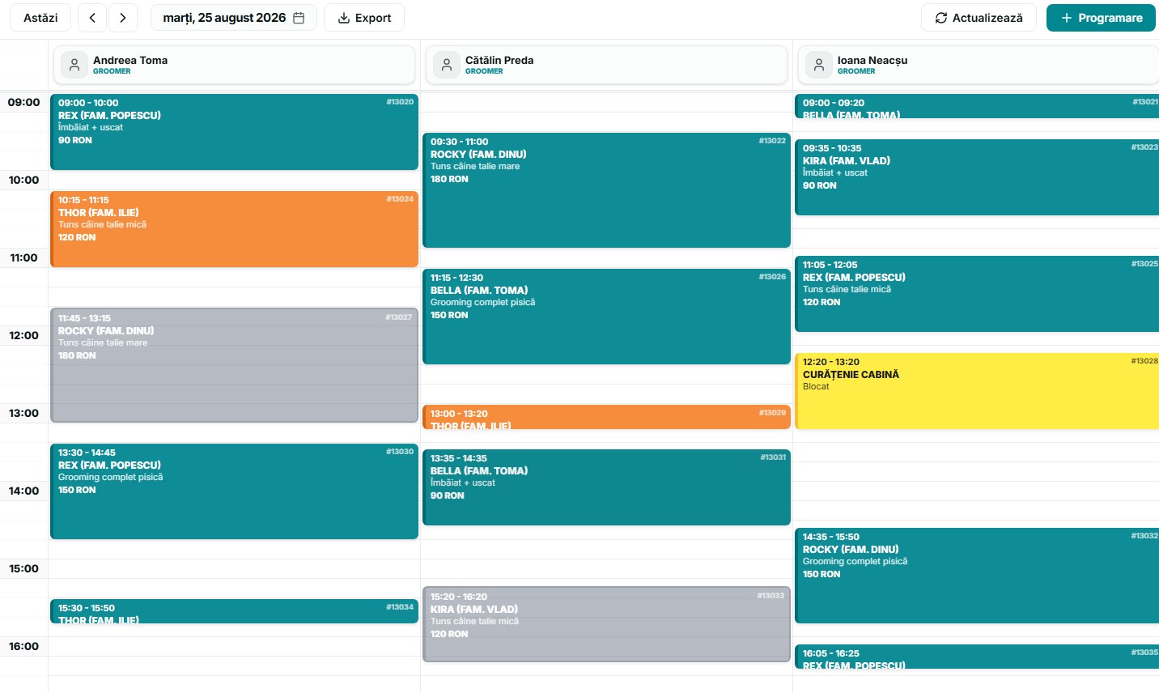
Task: Open Rex appointment 11:05 - 12:05
Action: [x=977, y=294]
